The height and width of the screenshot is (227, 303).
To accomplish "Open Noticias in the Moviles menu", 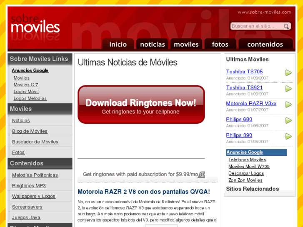I will tap(21, 121).
